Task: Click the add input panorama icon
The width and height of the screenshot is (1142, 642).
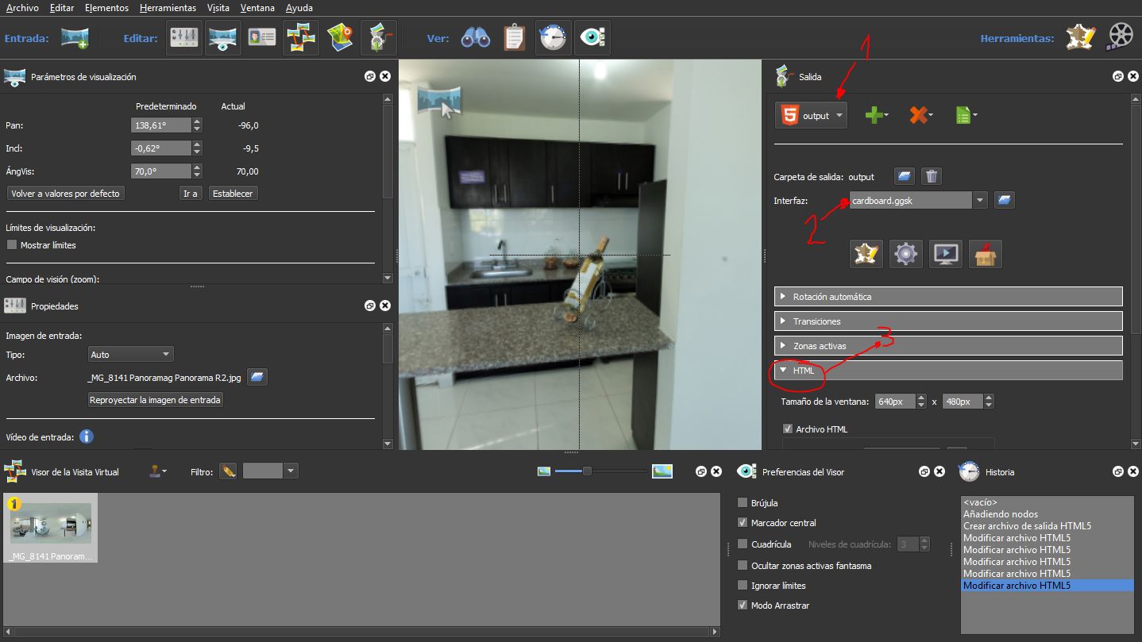Action: tap(75, 37)
